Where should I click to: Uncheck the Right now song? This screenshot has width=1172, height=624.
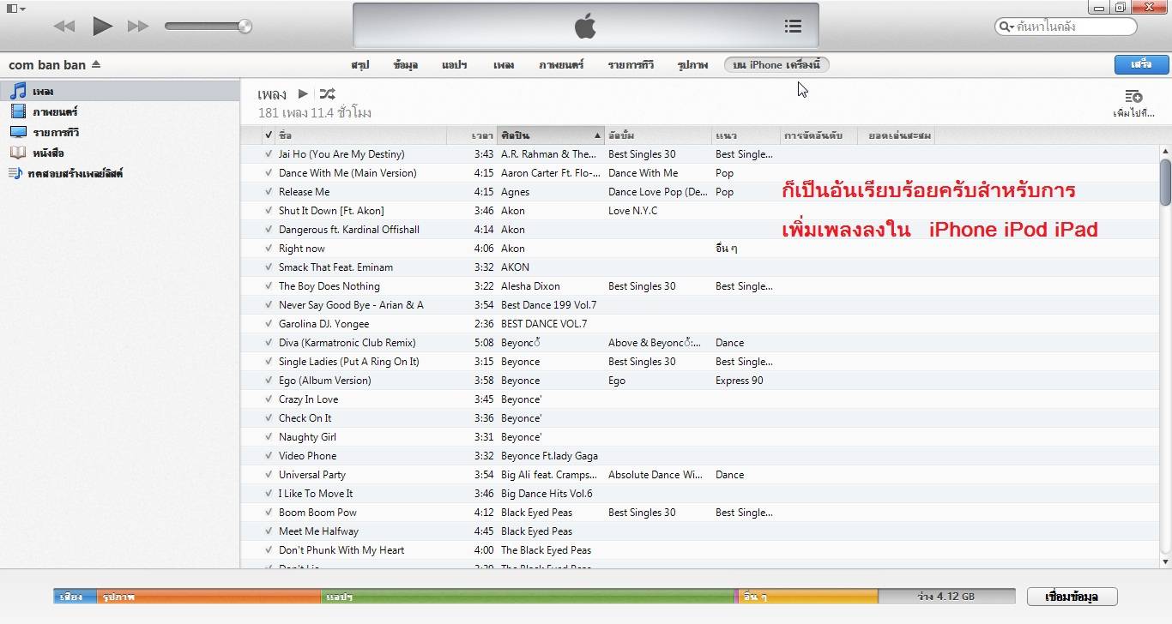269,249
